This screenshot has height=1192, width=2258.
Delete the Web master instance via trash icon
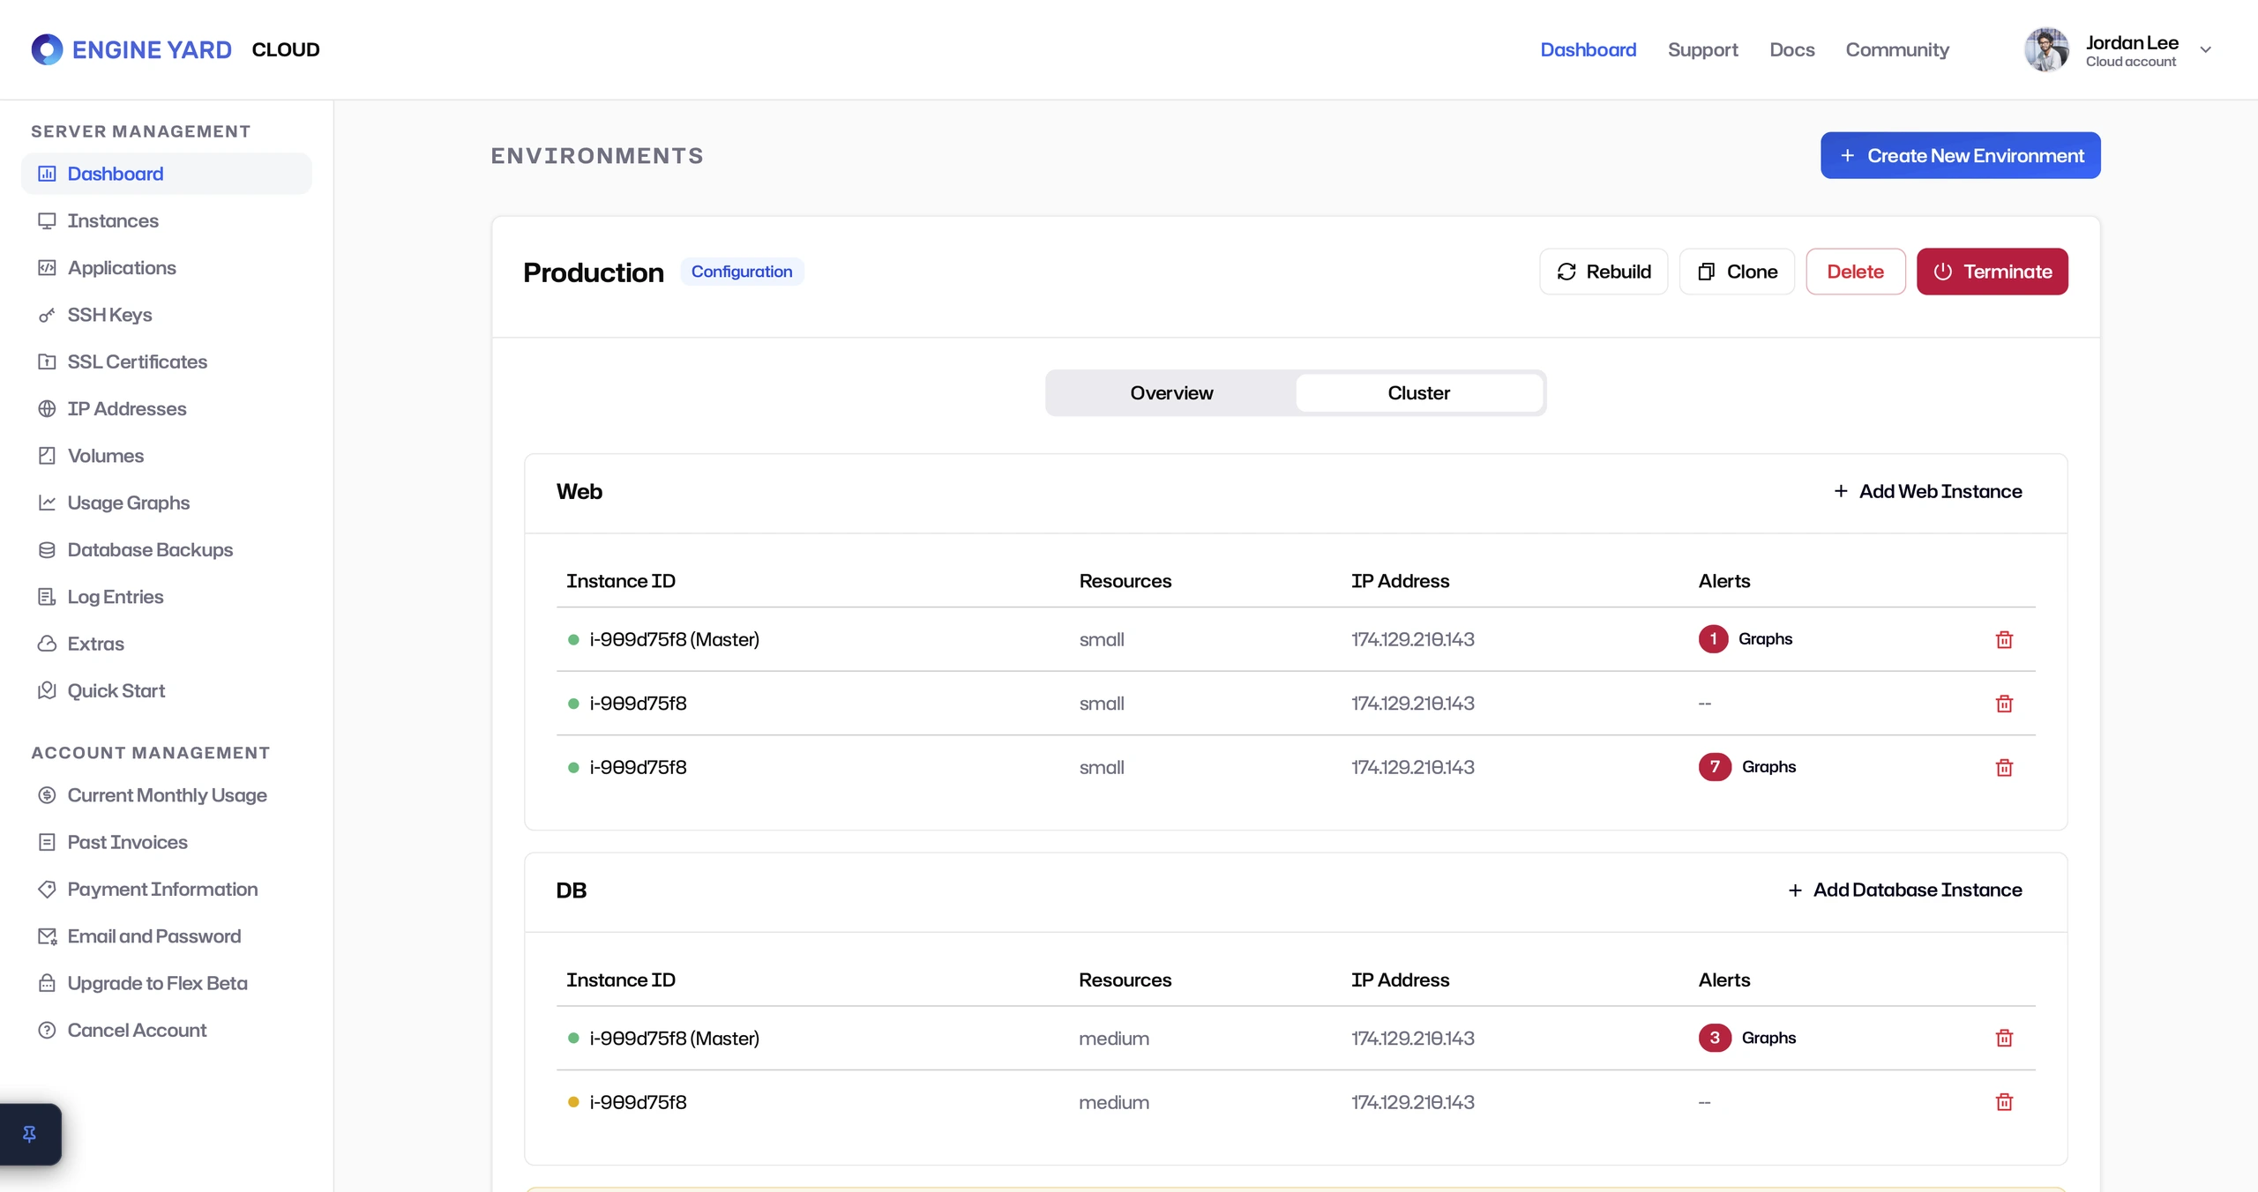(2004, 639)
